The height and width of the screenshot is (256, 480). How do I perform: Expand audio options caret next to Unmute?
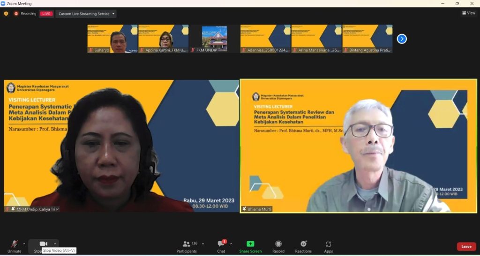[x=24, y=244]
